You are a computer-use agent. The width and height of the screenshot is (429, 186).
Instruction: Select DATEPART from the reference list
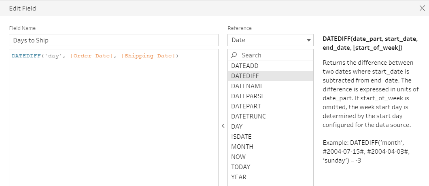[246, 106]
